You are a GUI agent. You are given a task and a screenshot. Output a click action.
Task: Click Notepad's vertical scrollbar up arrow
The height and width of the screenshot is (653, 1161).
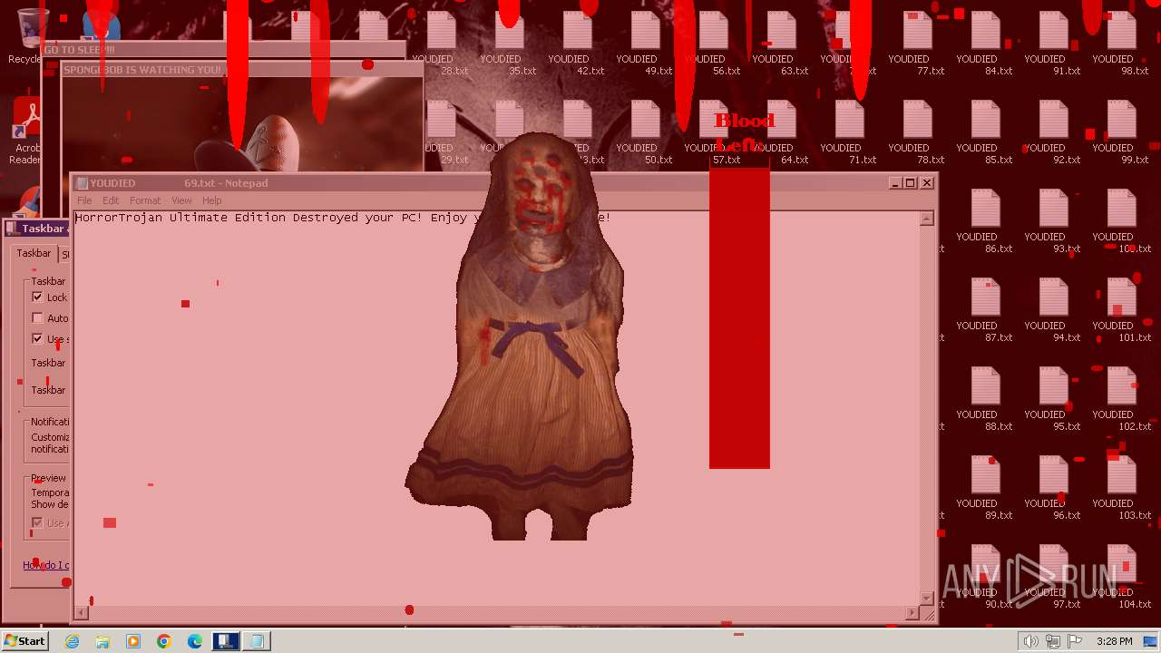click(x=927, y=219)
